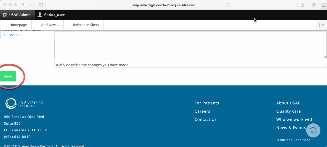Open the For Patients footer link
This screenshot has height=147, width=327.
[x=207, y=103]
